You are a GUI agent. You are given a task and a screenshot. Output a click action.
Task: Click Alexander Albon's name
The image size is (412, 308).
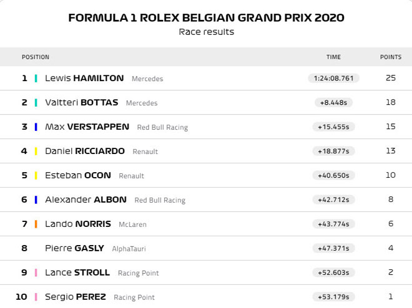(86, 200)
